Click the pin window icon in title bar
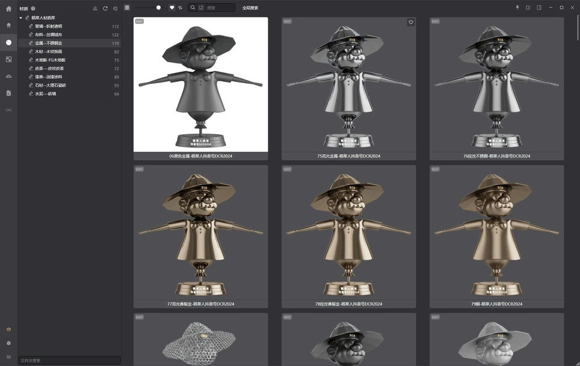Viewport: 580px width, 366px height. [x=517, y=8]
